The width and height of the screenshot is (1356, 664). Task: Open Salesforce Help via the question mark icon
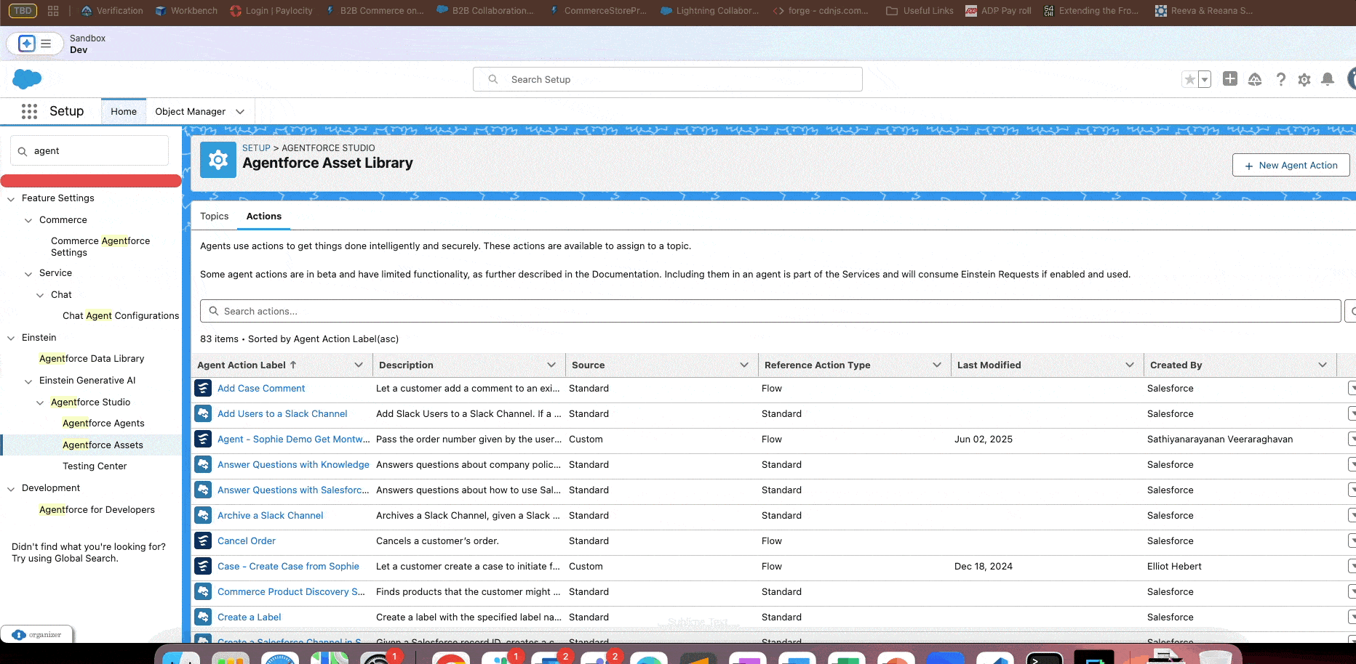pos(1281,79)
